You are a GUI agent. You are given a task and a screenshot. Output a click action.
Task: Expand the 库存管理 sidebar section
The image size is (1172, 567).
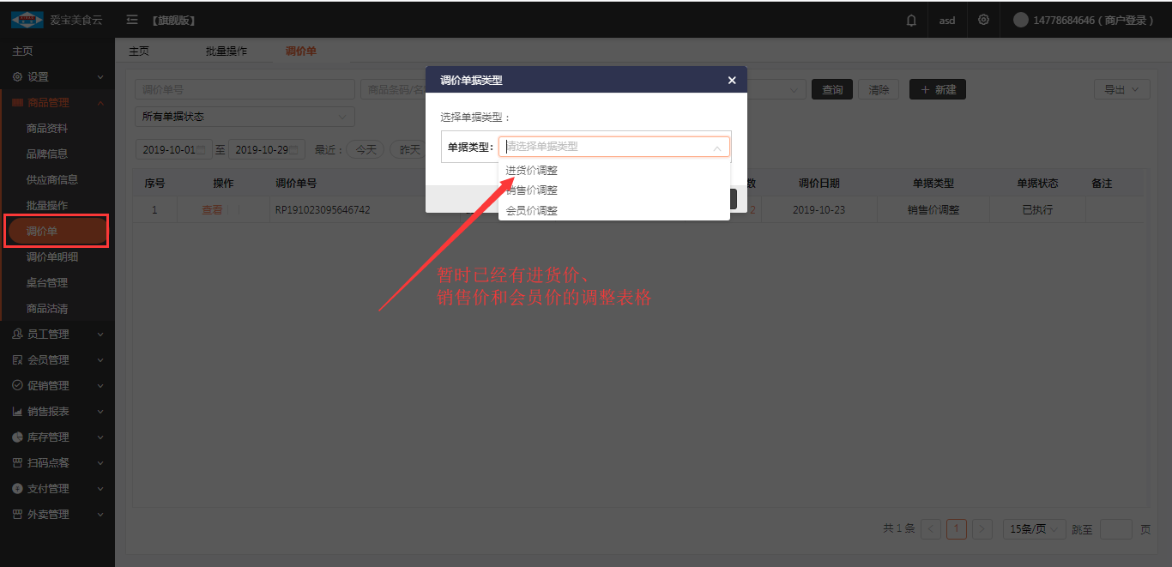(57, 437)
